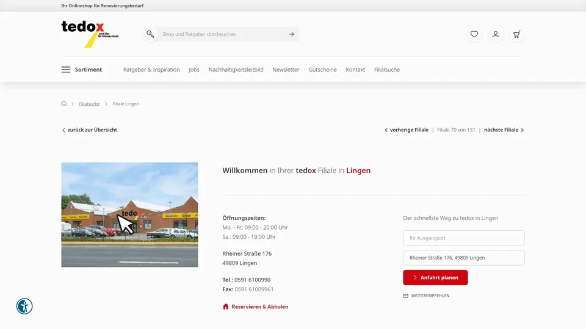Image resolution: width=586 pixels, height=329 pixels.
Task: Click the destination field Rheiner Straße 176
Action: click(464, 258)
